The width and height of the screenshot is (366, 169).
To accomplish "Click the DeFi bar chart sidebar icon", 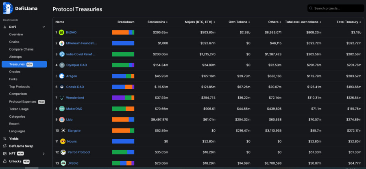I will click(x=4, y=27).
